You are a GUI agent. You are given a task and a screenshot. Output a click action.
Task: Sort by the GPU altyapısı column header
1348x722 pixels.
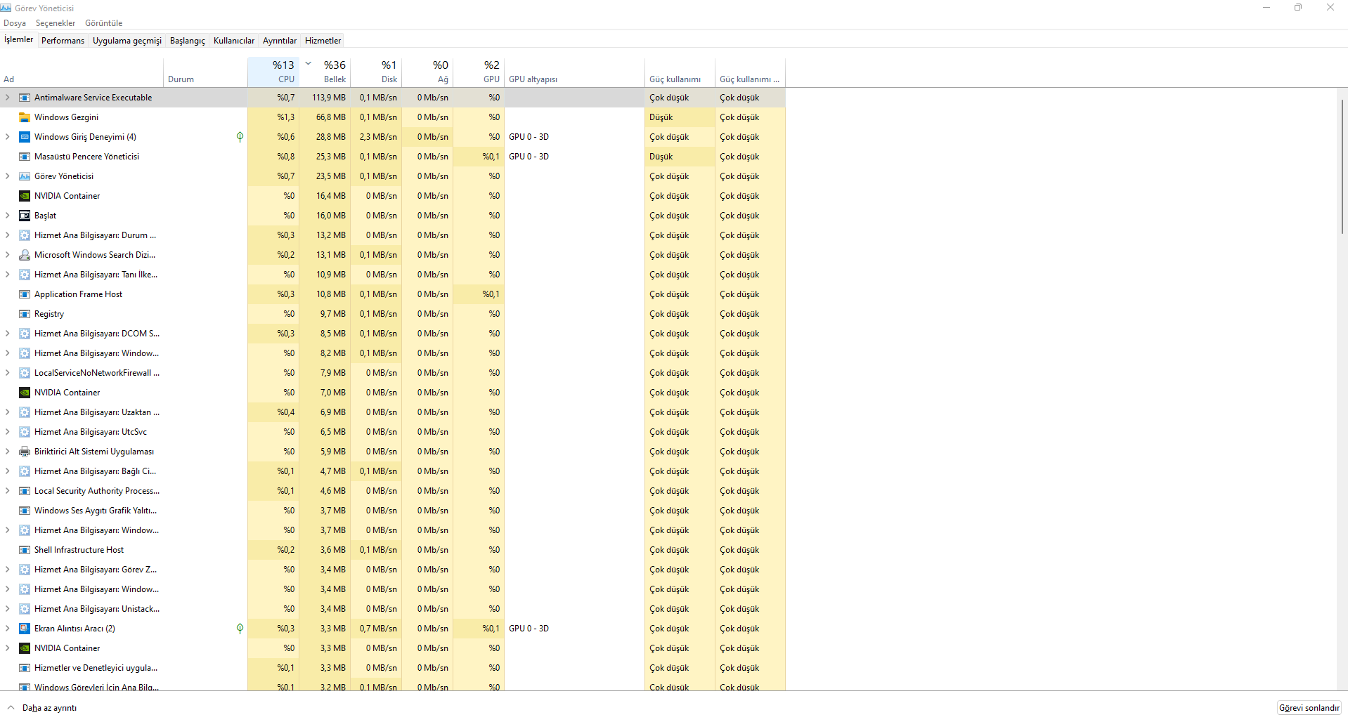click(574, 72)
